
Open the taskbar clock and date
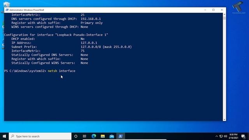[233, 136]
